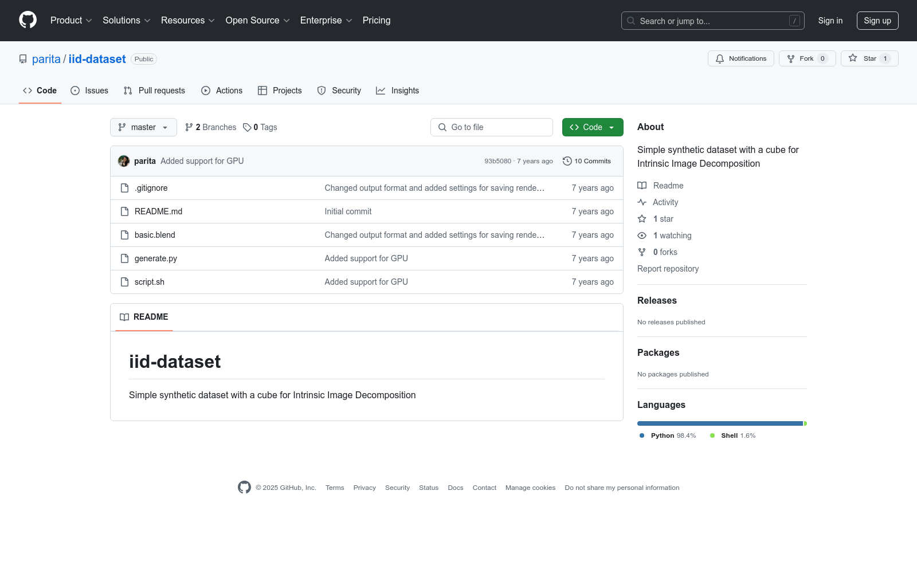Open the script.sh file

[x=150, y=282]
